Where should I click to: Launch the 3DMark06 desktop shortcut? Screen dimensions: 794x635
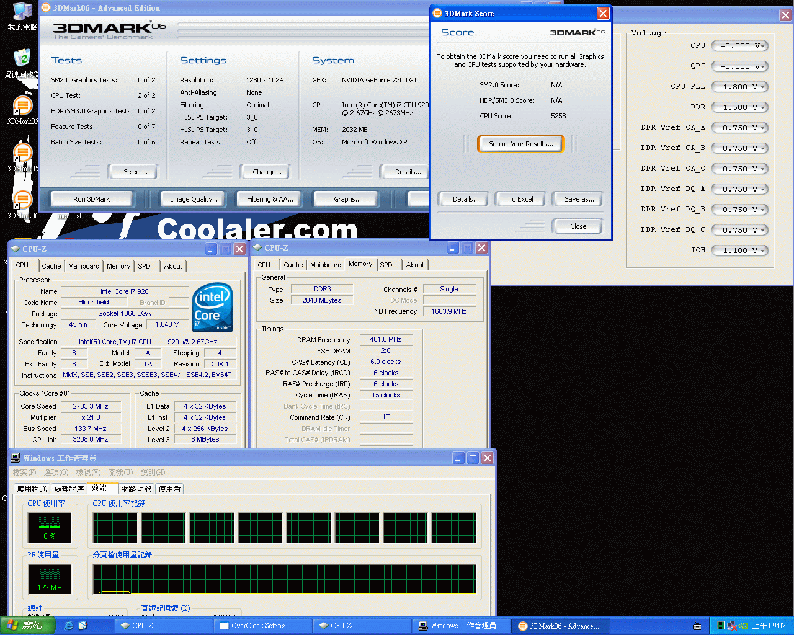click(x=22, y=205)
